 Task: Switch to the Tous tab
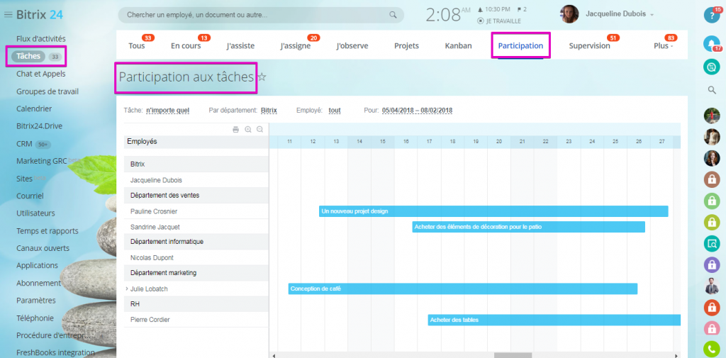pos(137,46)
